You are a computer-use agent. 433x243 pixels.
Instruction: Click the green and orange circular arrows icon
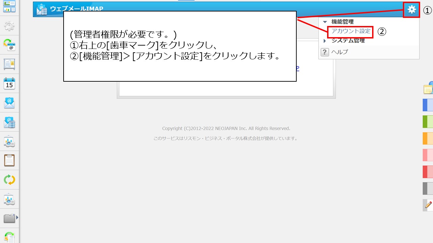(9, 180)
